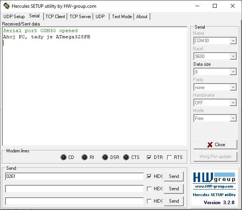This screenshot has width=242, height=210.
Task: Click the first send input field with 0261
Action: [75, 176]
